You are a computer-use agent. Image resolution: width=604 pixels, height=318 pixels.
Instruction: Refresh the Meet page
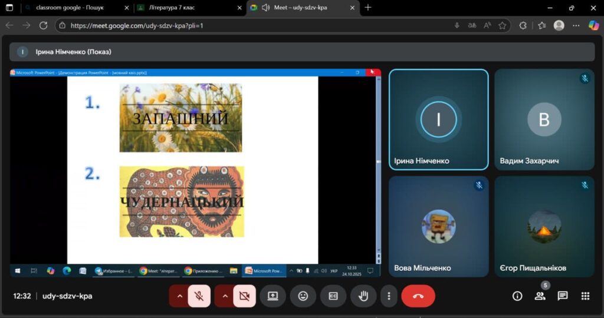point(43,25)
